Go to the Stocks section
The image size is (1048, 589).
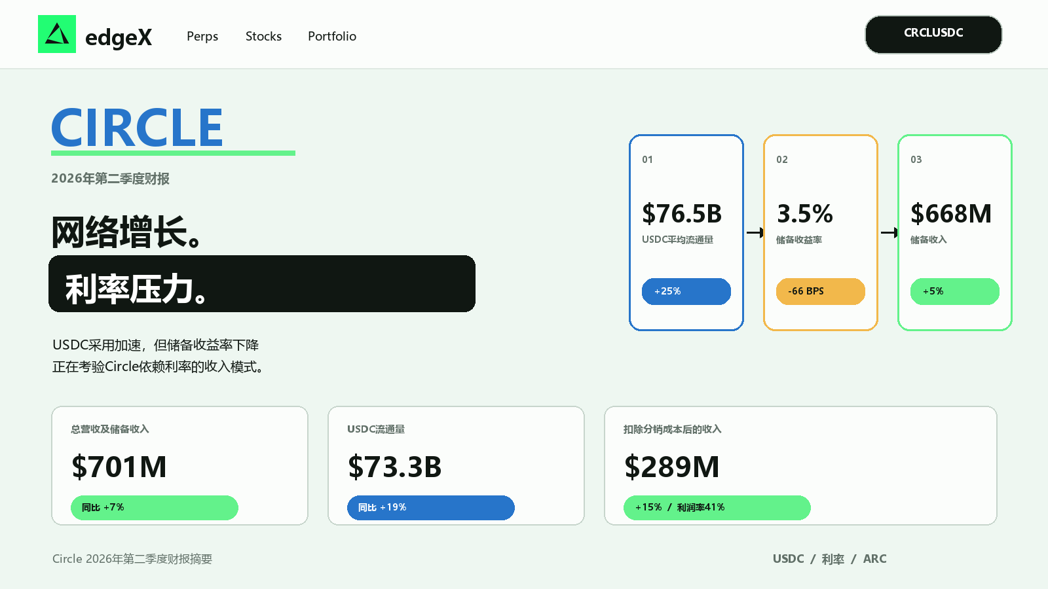coord(263,36)
